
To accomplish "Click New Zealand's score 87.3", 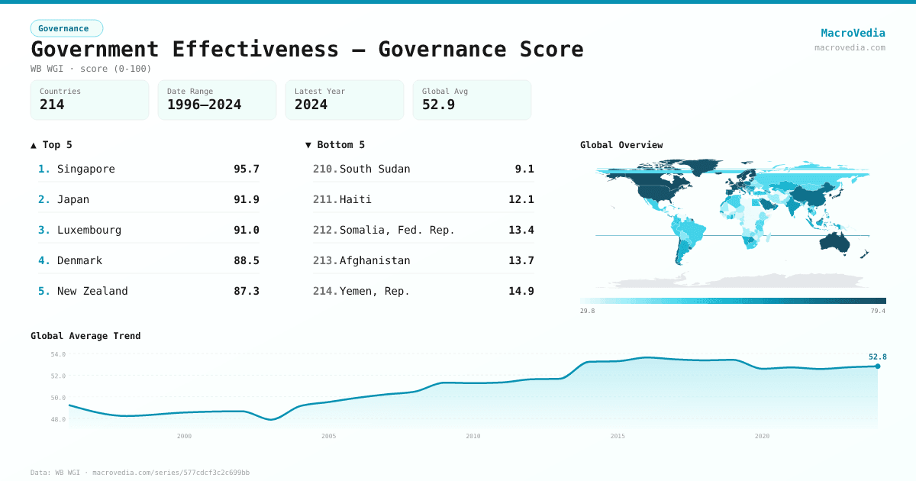I will pyautogui.click(x=247, y=291).
